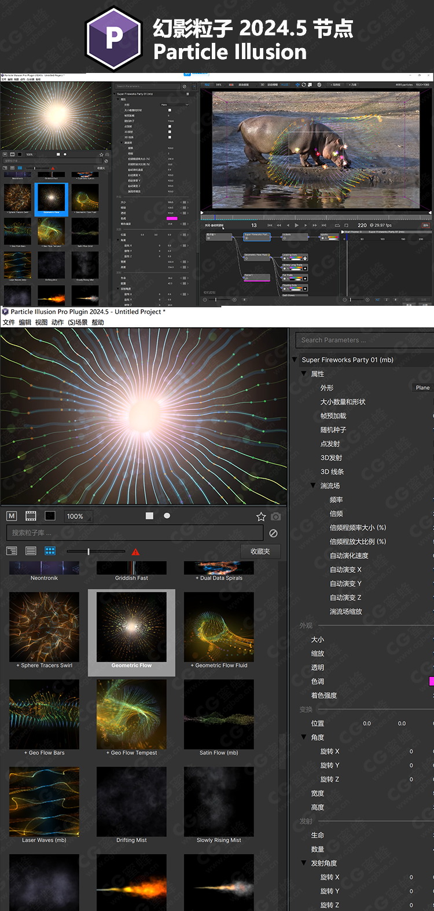Screen dimensions: 434x911
Task: Open the 编辑 menu
Action: click(25, 323)
